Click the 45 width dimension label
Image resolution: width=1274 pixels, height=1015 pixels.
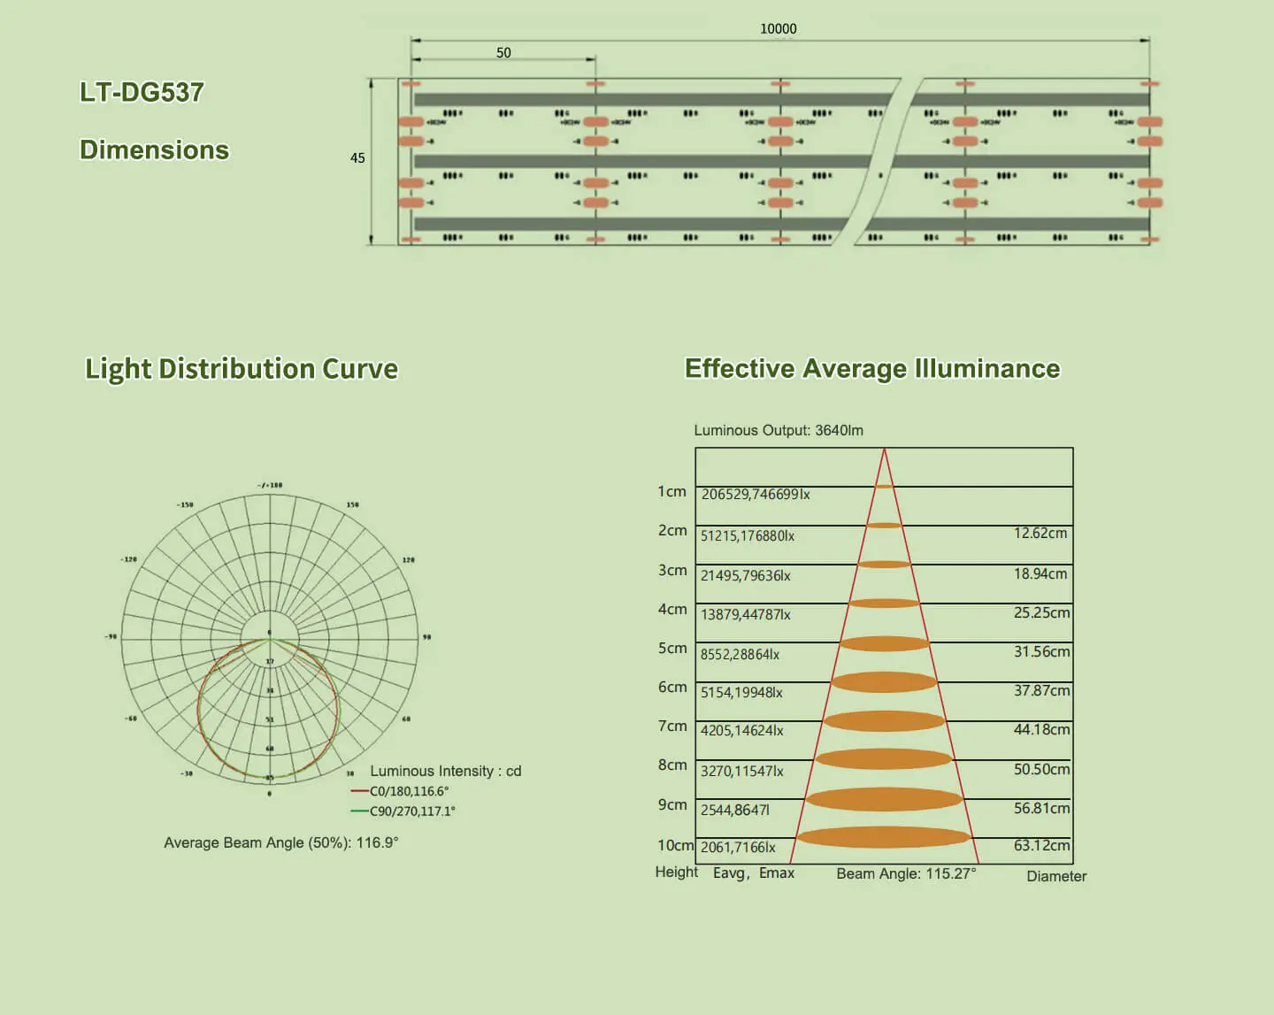tap(357, 158)
